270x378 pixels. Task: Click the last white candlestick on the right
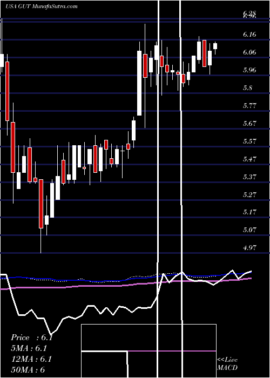(215, 46)
